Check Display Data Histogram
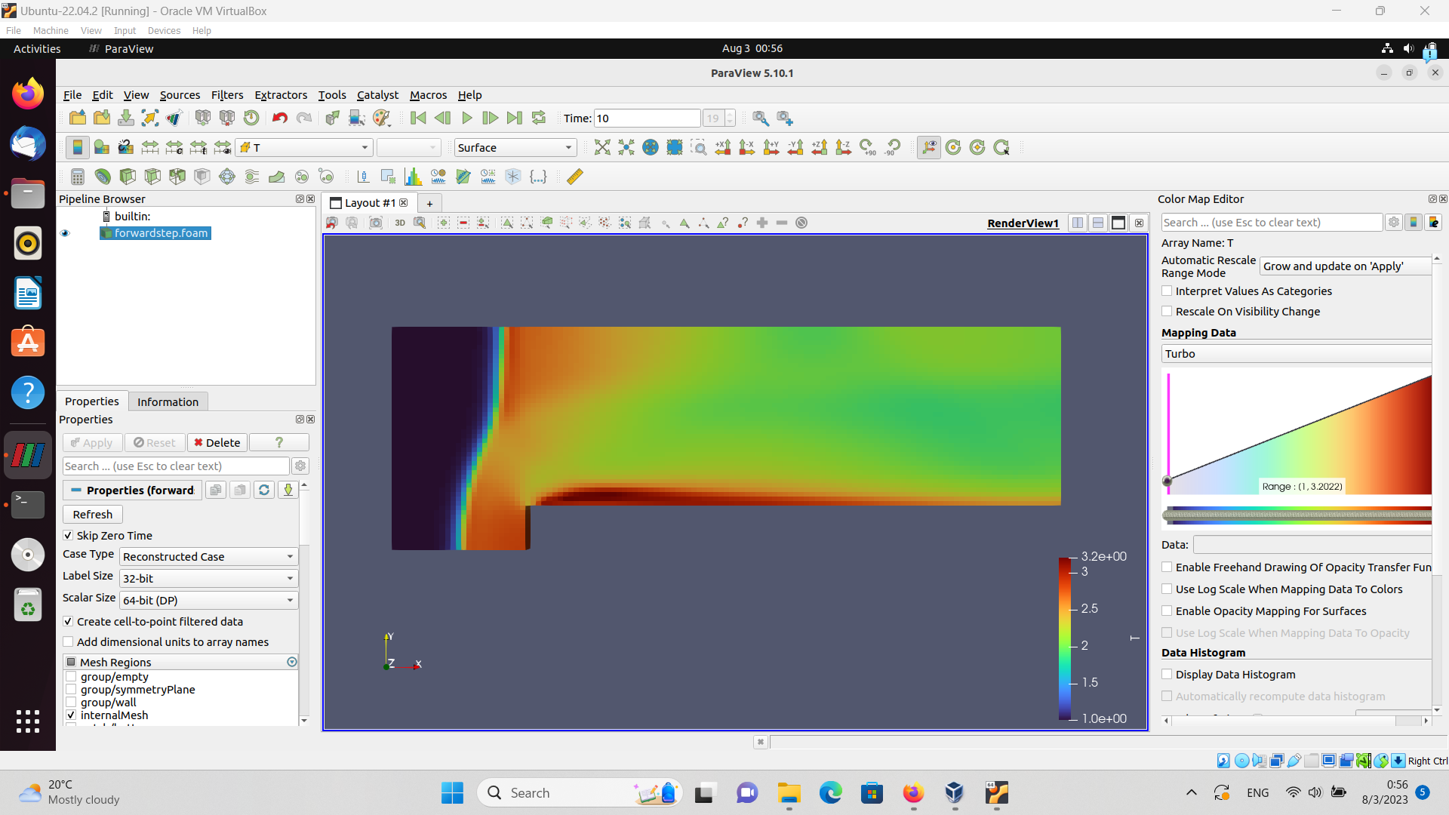The height and width of the screenshot is (815, 1449). point(1168,675)
